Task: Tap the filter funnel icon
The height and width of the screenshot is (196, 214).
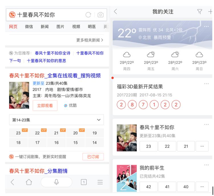Action: tap(200, 11)
